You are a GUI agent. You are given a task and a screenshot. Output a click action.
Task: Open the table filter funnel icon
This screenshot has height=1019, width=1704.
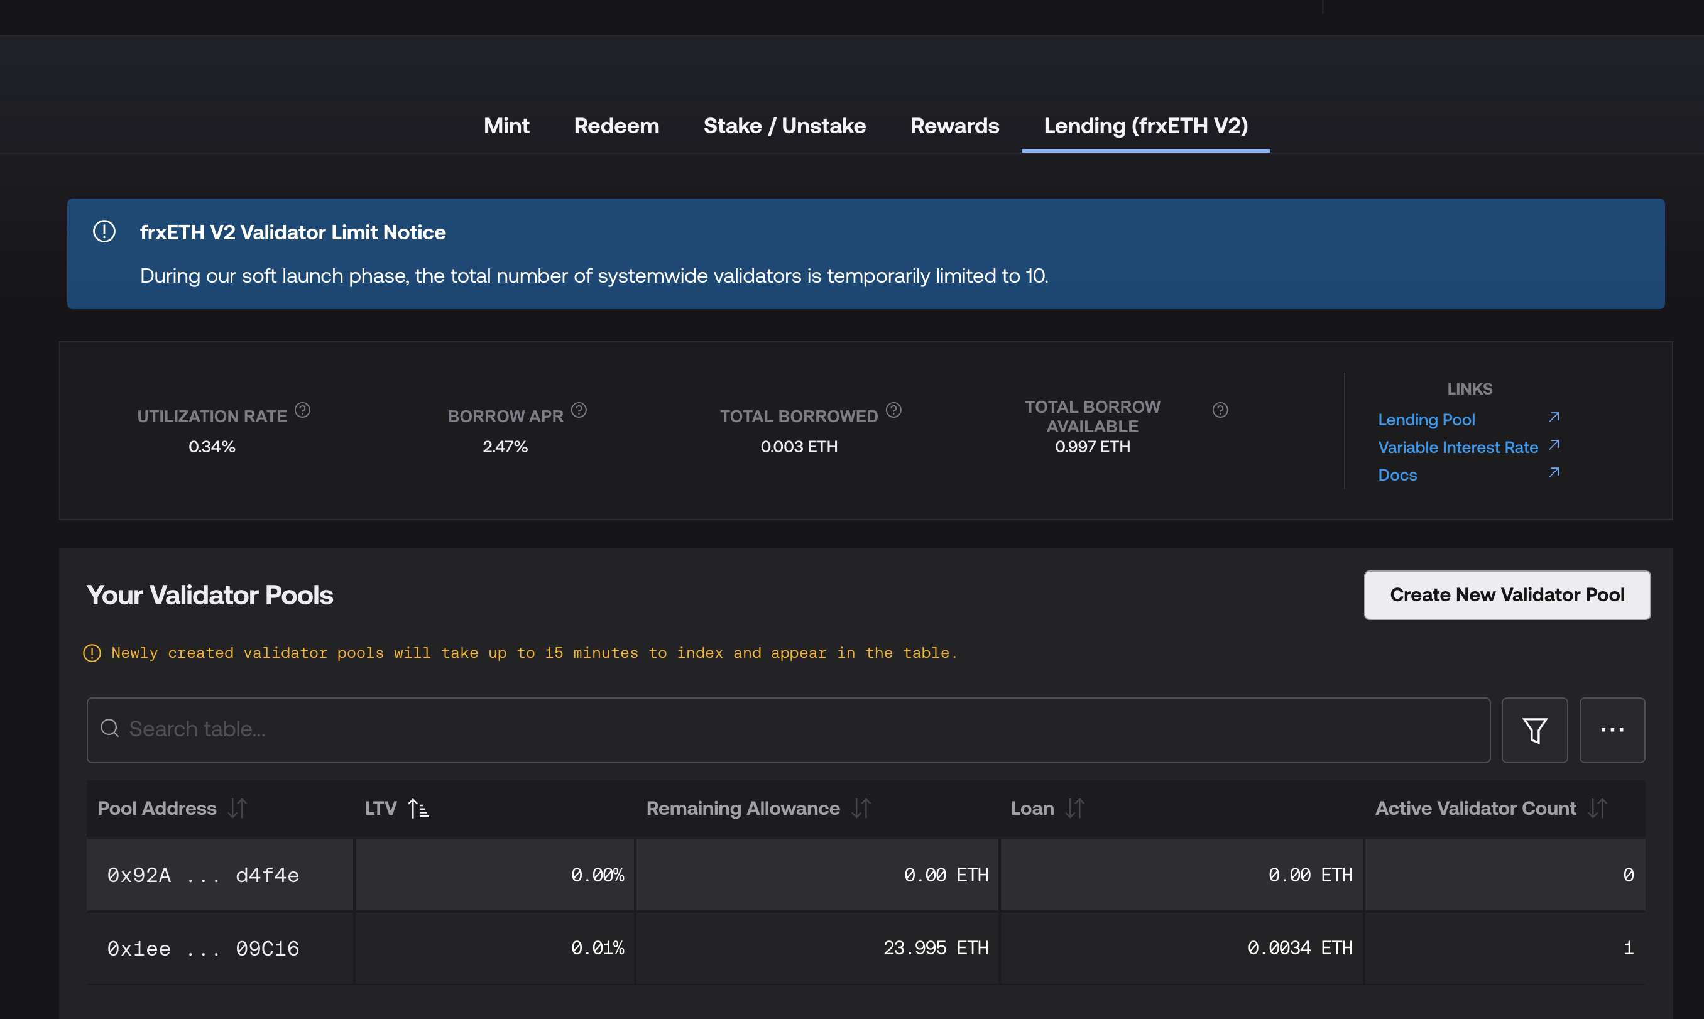point(1534,730)
